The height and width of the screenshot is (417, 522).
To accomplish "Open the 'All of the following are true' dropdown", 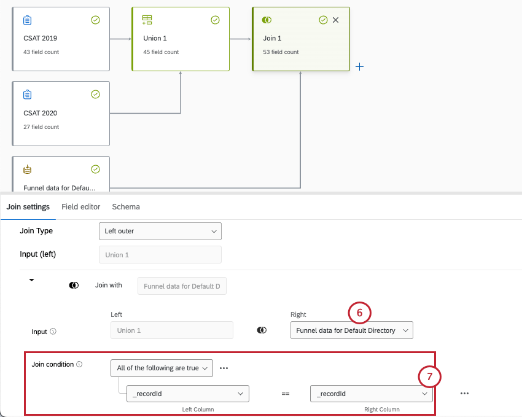I will pyautogui.click(x=162, y=368).
